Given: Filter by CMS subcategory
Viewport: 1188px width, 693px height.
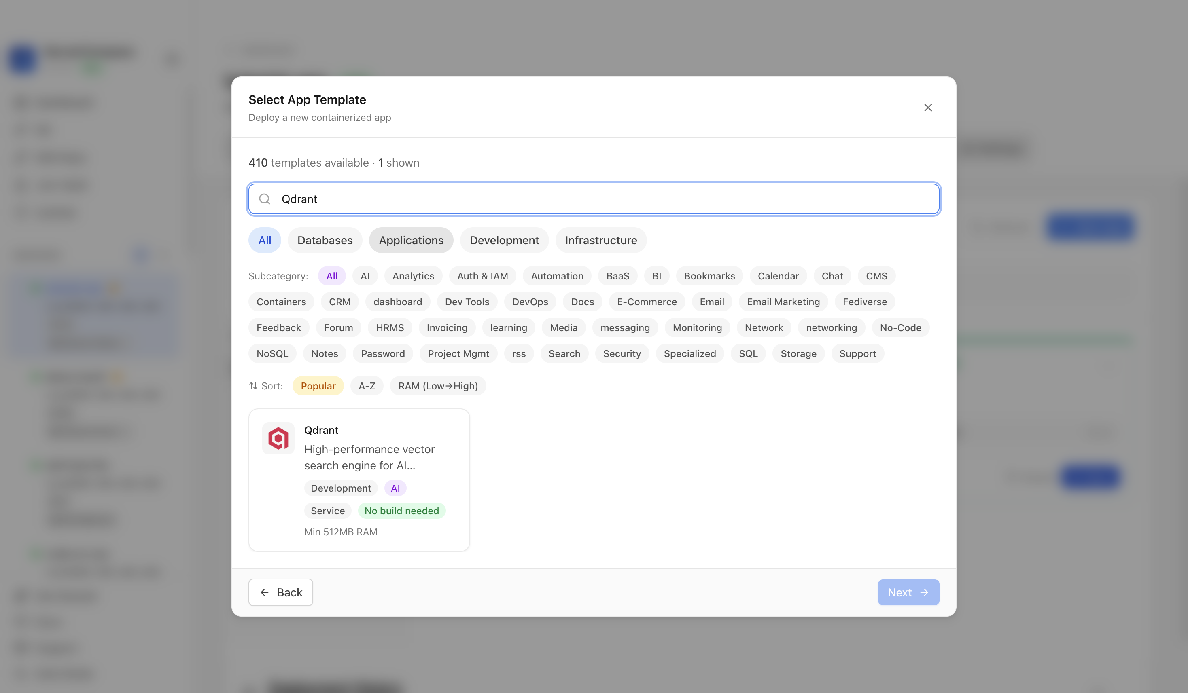Looking at the screenshot, I should [876, 276].
